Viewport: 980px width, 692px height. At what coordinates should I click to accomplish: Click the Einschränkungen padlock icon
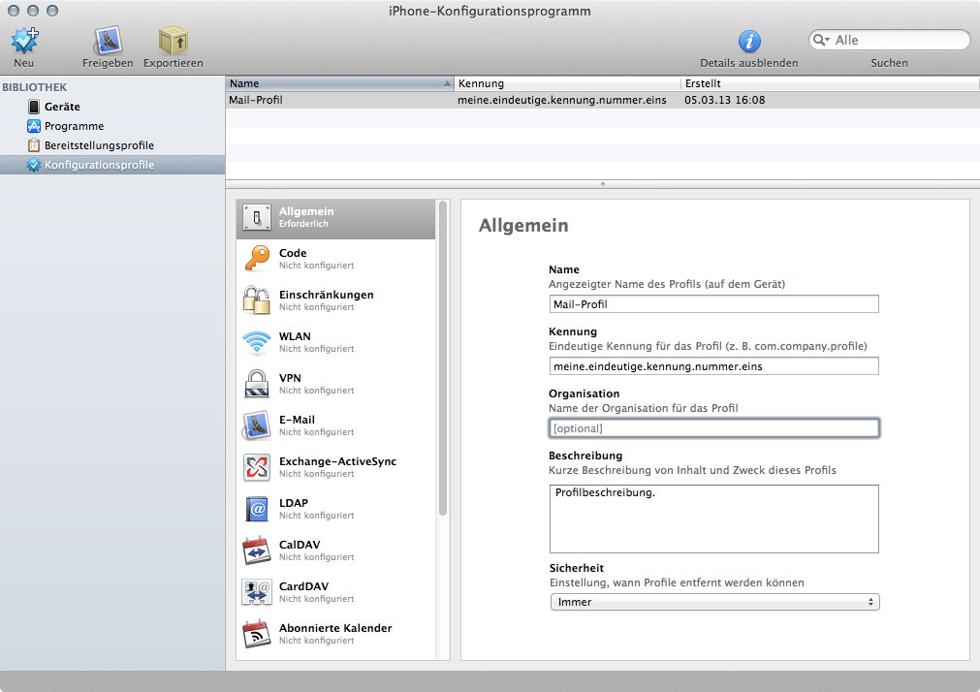(257, 300)
